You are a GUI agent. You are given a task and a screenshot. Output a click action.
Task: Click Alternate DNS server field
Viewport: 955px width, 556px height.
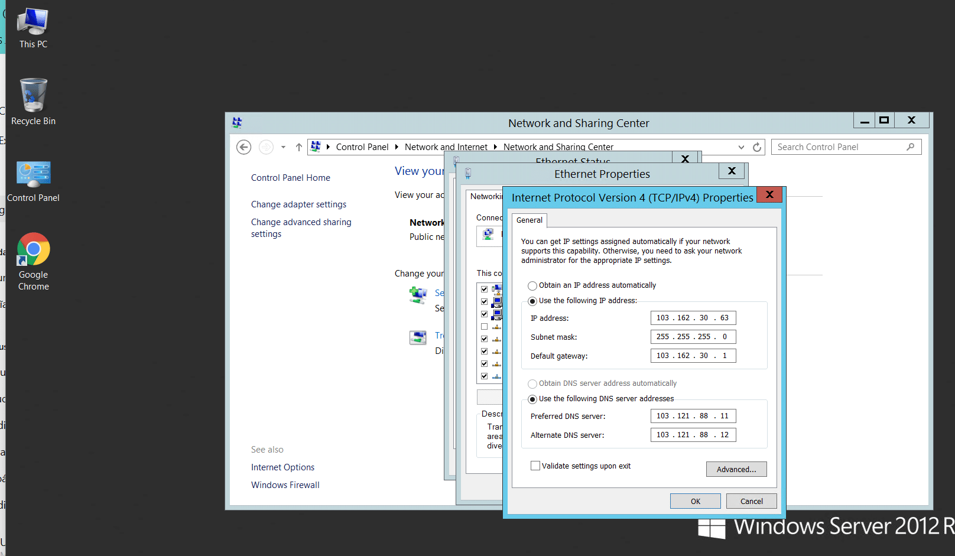pos(693,435)
